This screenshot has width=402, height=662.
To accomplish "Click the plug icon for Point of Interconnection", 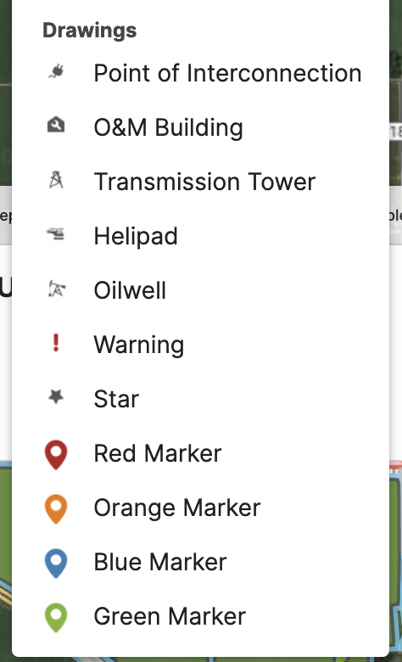I will (56, 72).
